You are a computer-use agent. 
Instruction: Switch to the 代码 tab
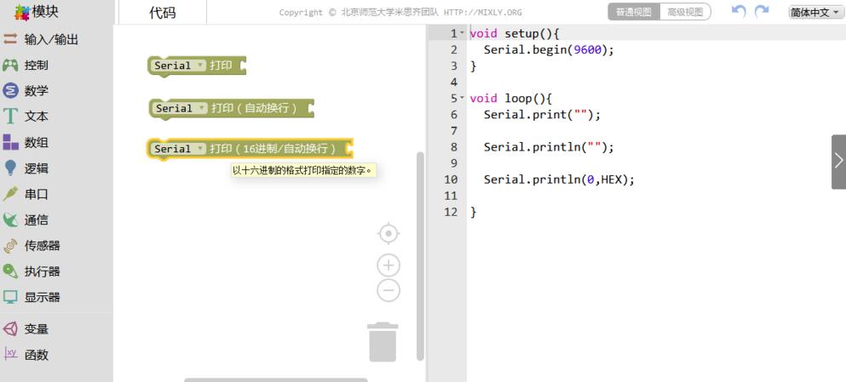163,13
